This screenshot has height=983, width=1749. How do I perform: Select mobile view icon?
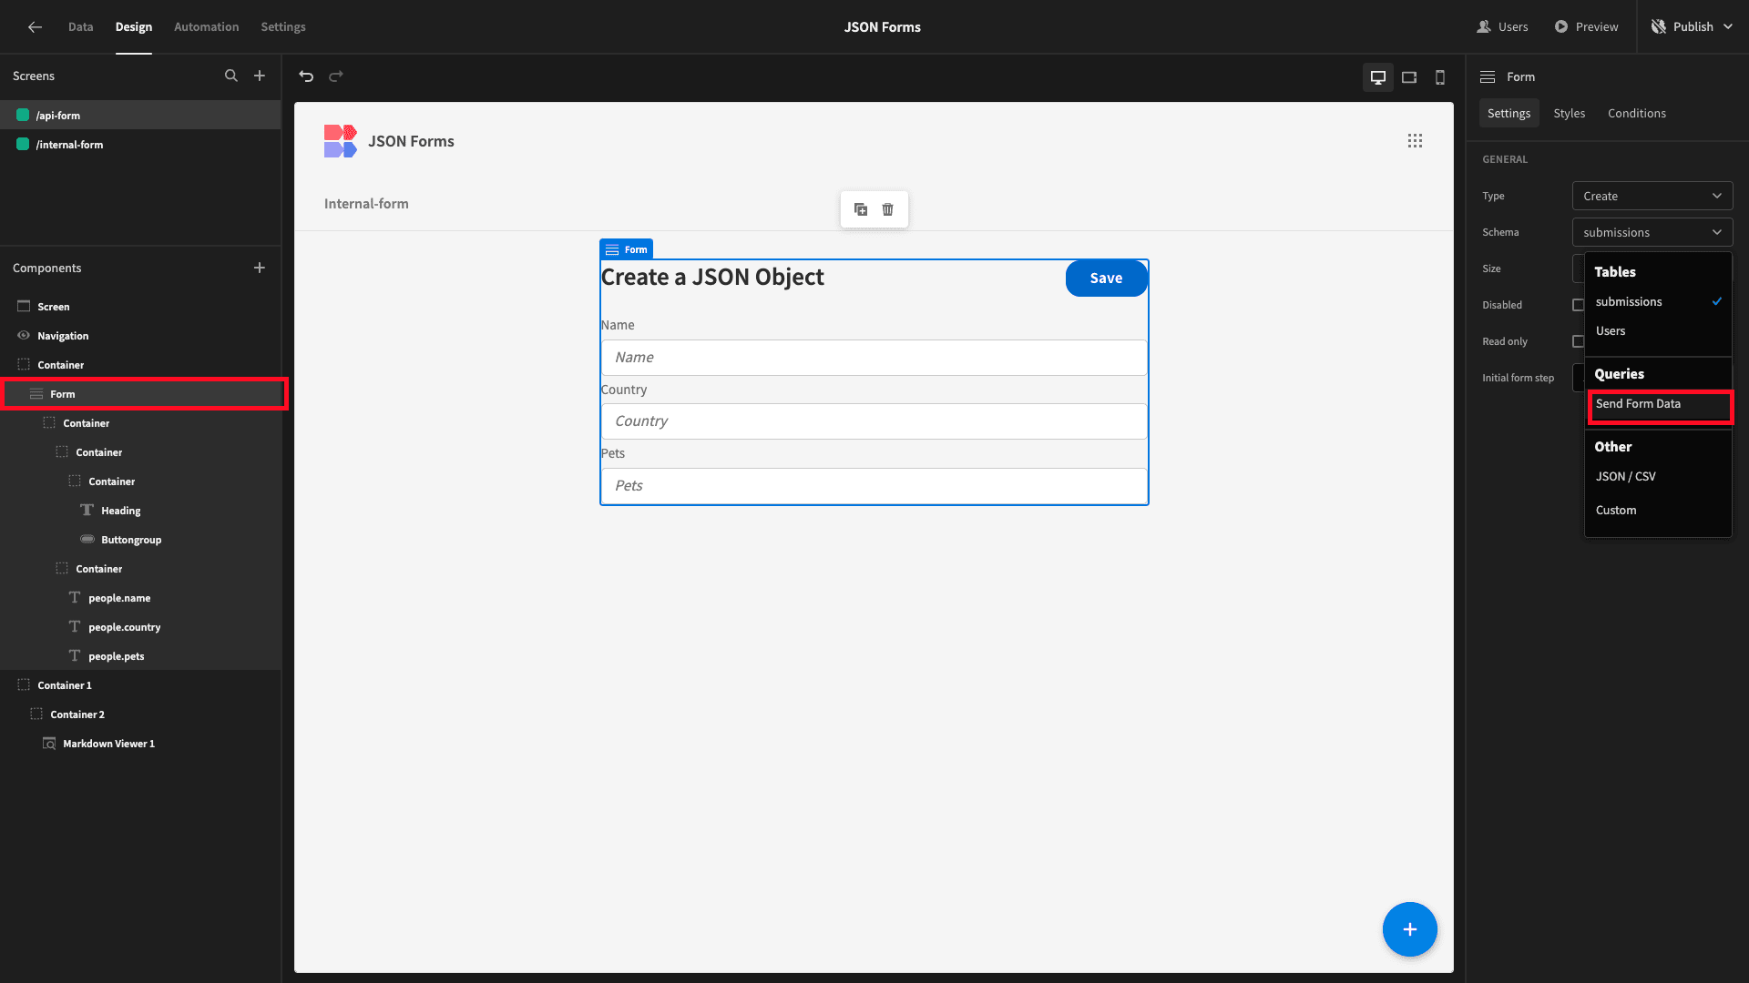[x=1439, y=76]
